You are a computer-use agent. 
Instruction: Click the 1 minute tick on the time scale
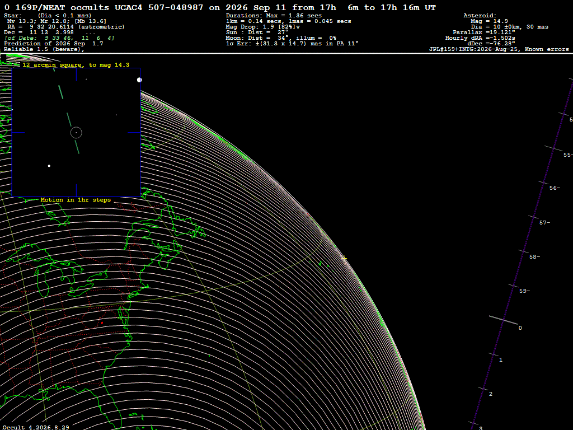coord(494,354)
